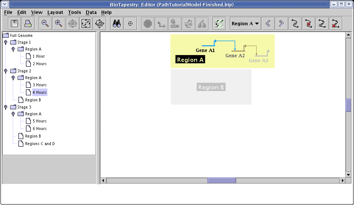The image size is (354, 205).
Task: Click the left arrow path button
Action: 268,24
